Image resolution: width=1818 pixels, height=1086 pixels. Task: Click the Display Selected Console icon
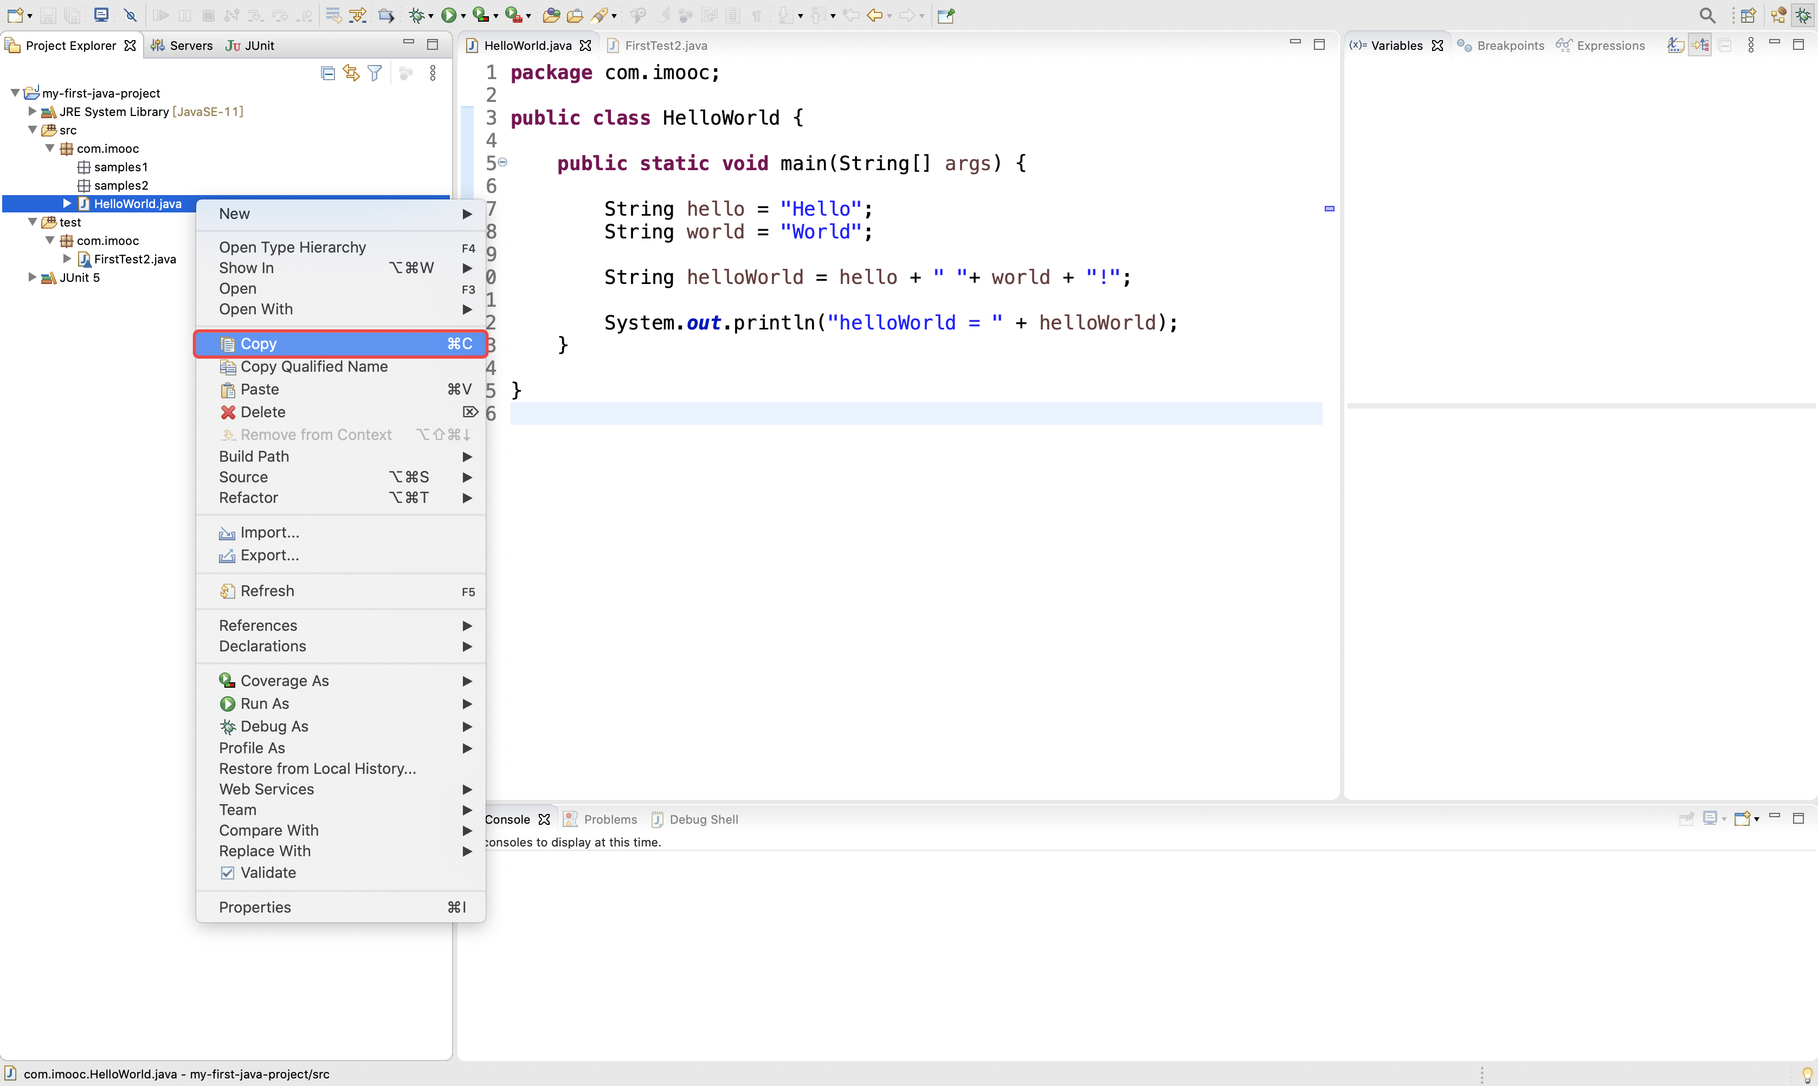coord(1711,818)
